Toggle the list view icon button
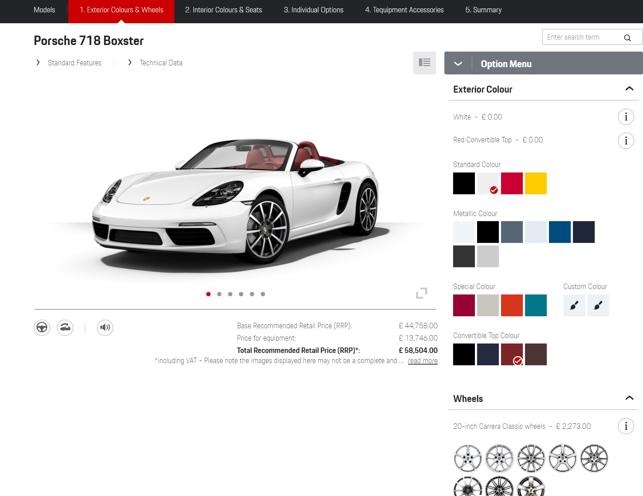This screenshot has height=496, width=643. coord(424,63)
